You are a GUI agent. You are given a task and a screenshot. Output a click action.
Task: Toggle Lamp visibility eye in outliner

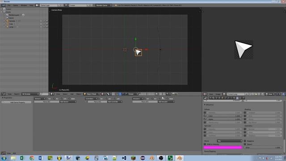[x=41, y=27]
